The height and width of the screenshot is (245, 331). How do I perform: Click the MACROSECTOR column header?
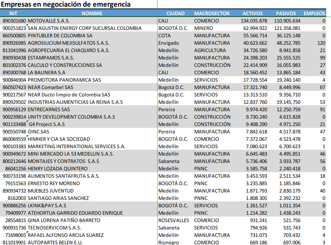212,14
